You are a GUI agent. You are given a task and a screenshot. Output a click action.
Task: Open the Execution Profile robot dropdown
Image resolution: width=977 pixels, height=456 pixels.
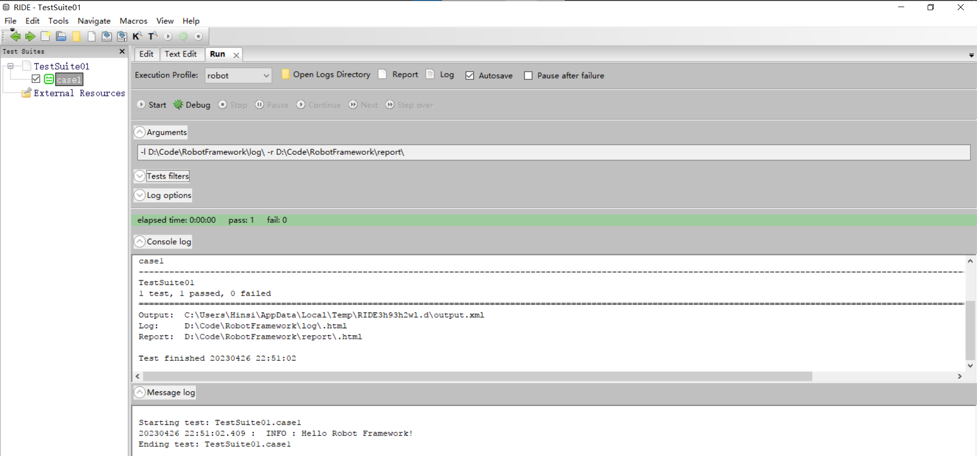click(x=238, y=75)
